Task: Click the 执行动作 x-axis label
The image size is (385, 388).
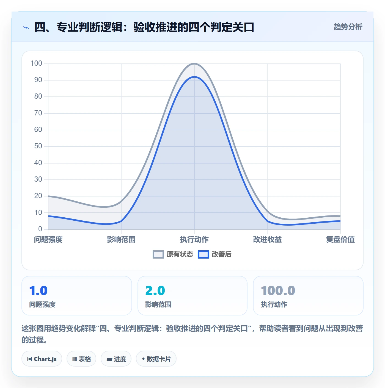Action: [194, 240]
